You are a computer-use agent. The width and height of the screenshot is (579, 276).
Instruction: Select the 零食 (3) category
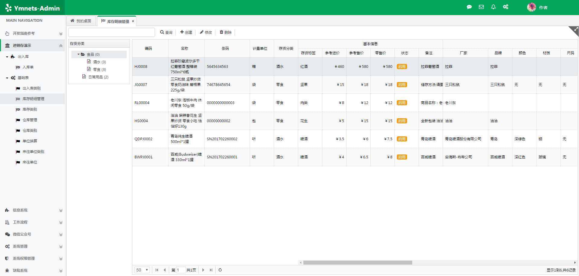pyautogui.click(x=99, y=70)
